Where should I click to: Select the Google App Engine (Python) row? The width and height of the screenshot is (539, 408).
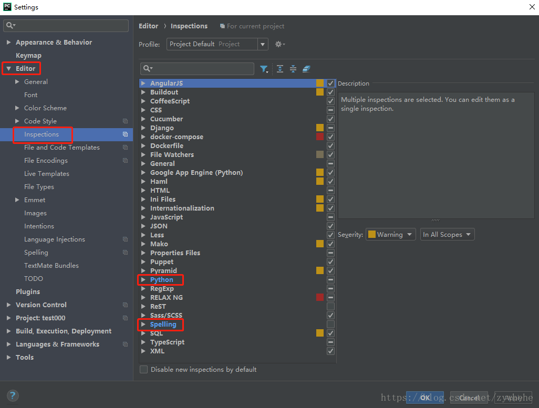click(237, 173)
